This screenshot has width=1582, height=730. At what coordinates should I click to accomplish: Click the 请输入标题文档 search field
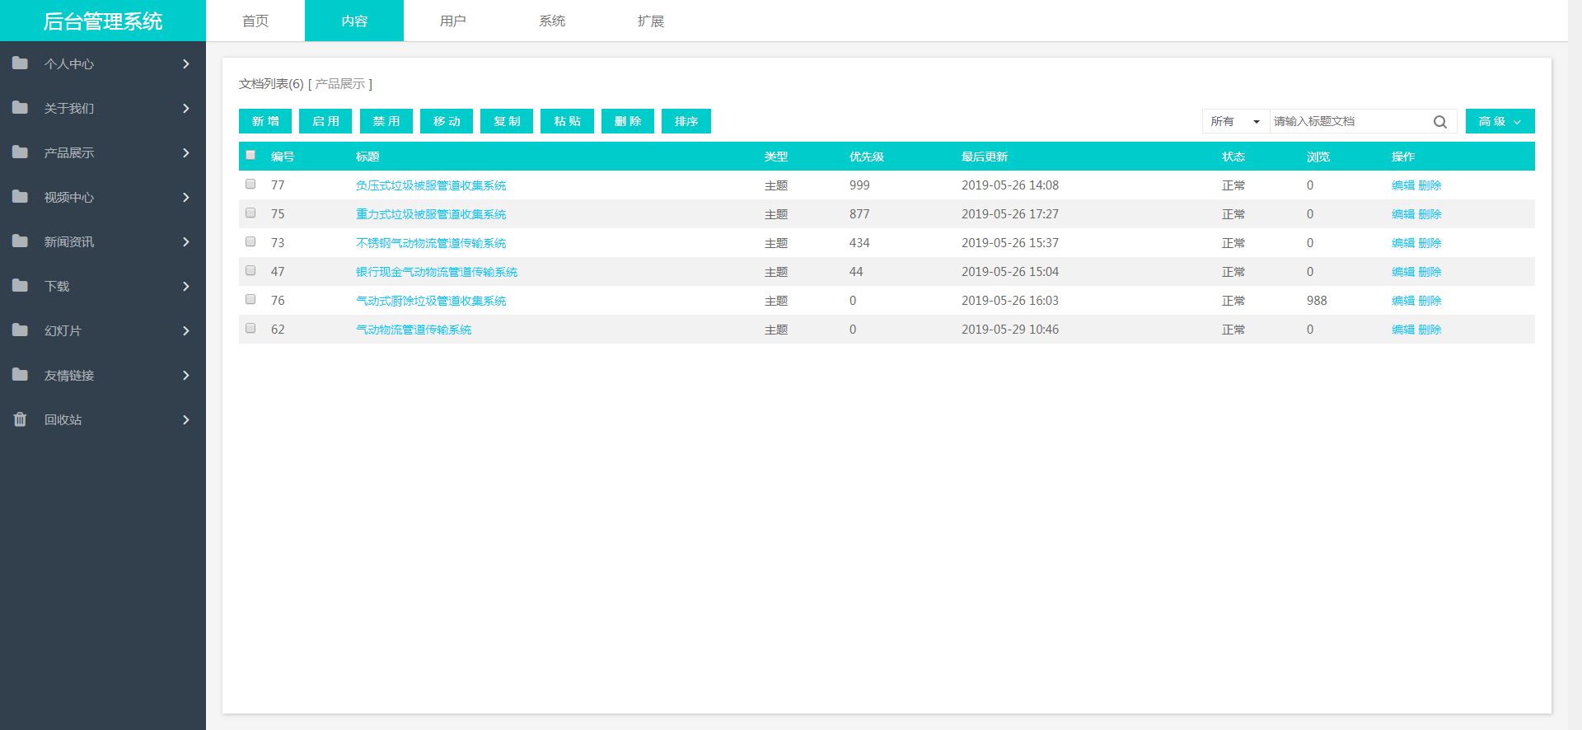1350,121
